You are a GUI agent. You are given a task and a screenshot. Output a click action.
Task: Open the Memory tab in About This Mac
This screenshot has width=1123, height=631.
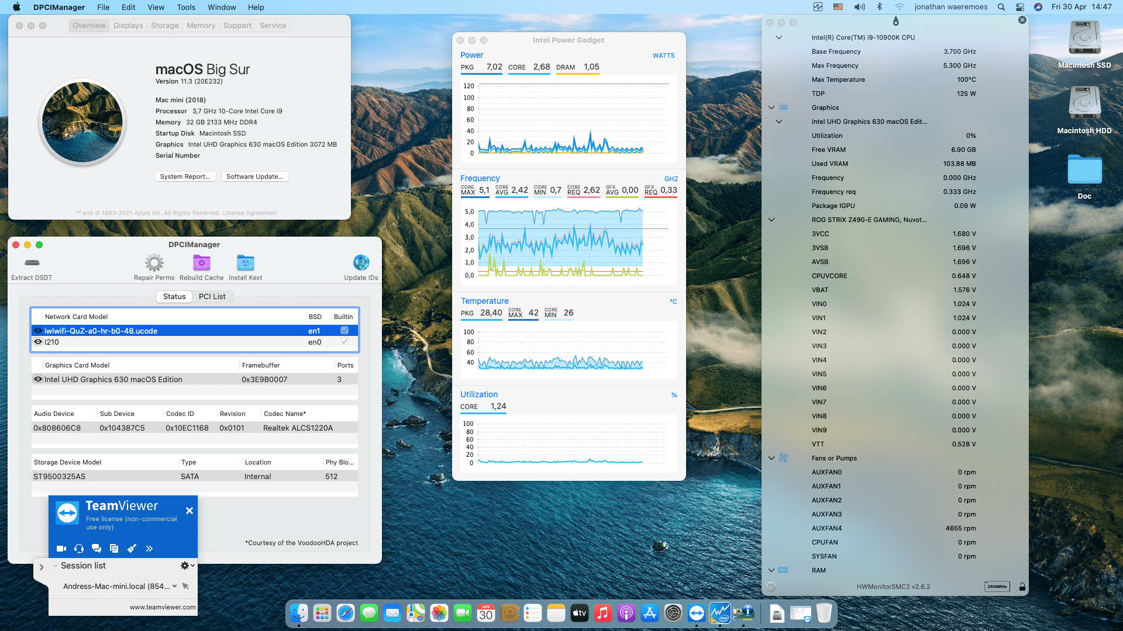(201, 26)
